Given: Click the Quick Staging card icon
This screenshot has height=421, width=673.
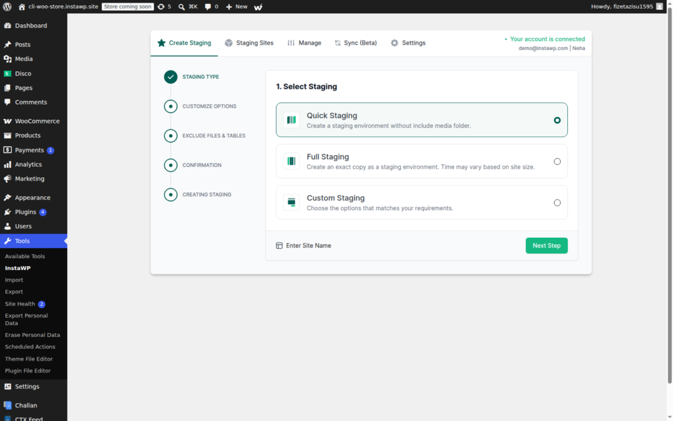Looking at the screenshot, I should click(291, 120).
